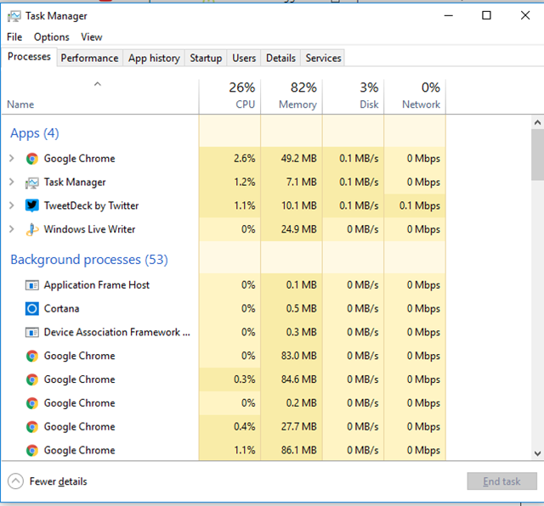Expand the Task Manager app entry
The width and height of the screenshot is (544, 506).
11,182
